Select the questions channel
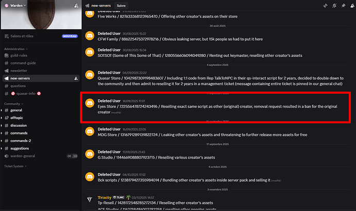 pyautogui.click(x=18, y=86)
